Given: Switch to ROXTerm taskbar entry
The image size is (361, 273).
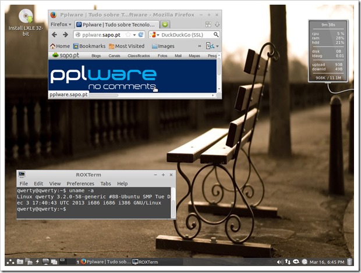Looking at the screenshot, I should pyautogui.click(x=146, y=262).
